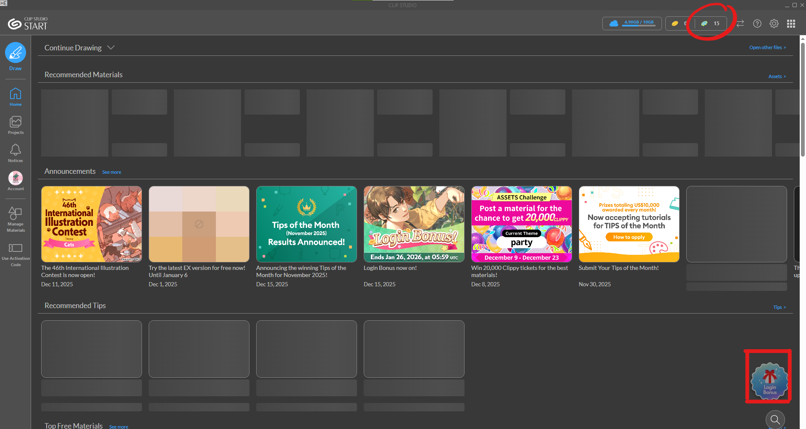The image size is (806, 429).
Task: Click 'Announcing the winning Tips of the Month' title
Action: [301, 272]
